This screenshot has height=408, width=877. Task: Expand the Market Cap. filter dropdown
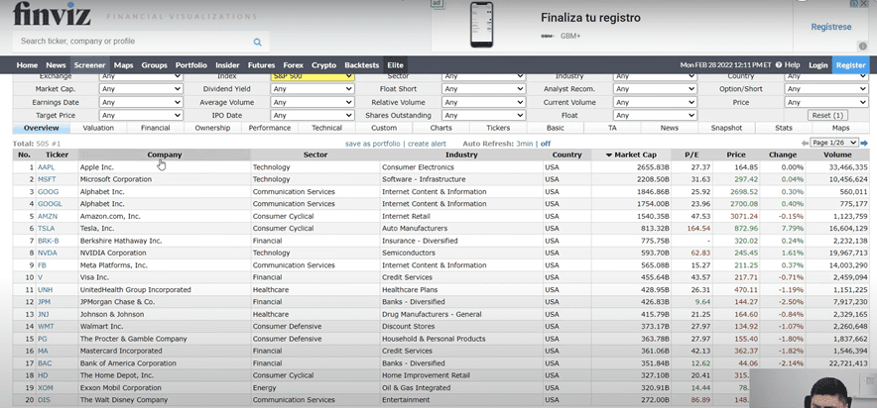[x=141, y=89]
